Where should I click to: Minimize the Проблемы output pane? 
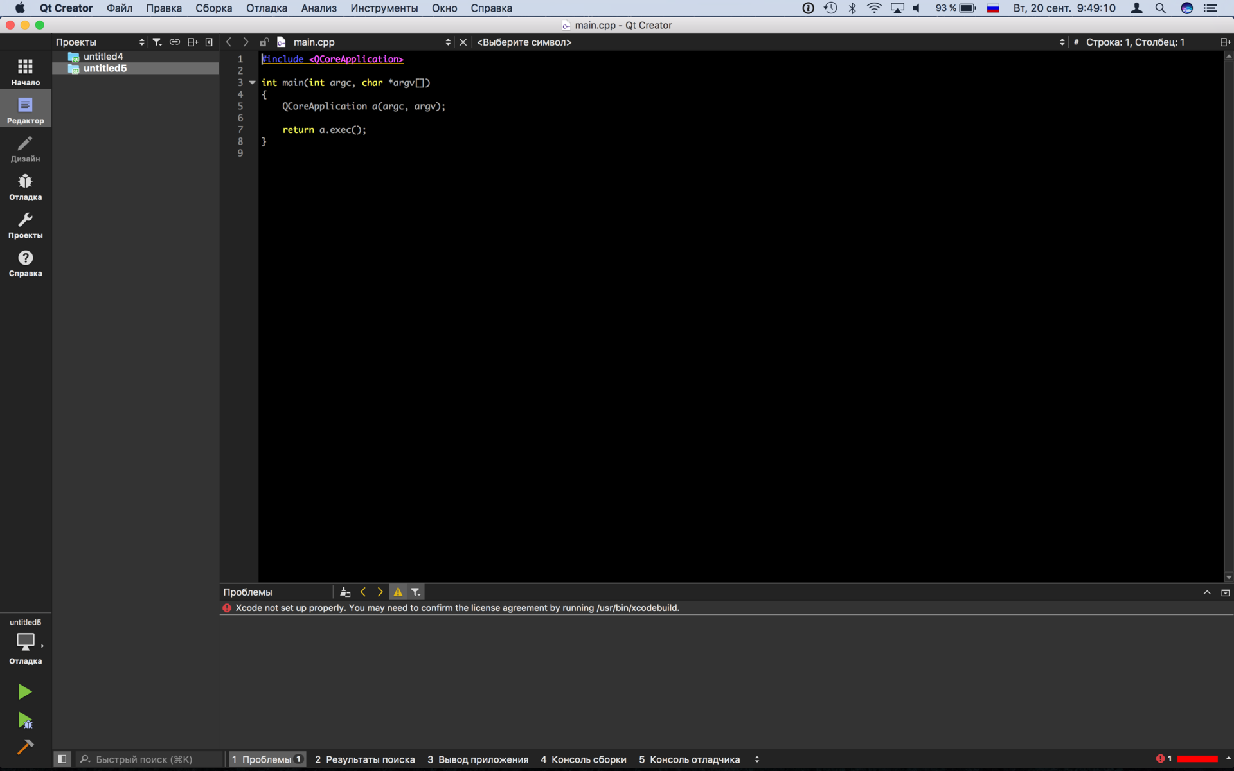pos(1207,592)
